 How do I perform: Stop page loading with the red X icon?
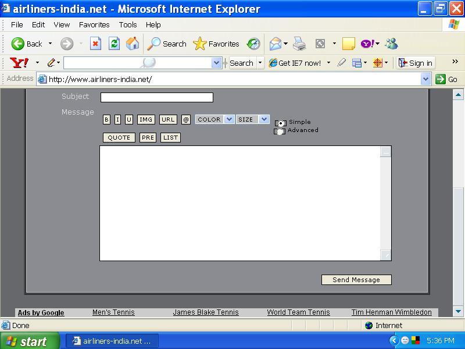(x=95, y=44)
